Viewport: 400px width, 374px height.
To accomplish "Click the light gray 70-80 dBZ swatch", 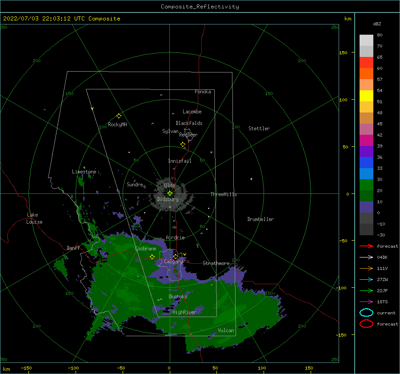I will click(x=366, y=40).
